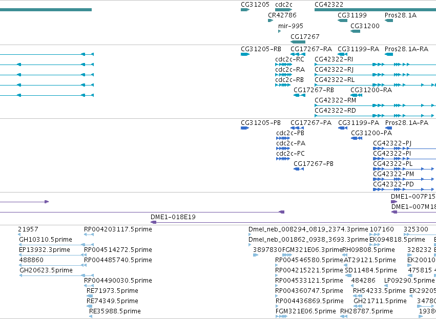This screenshot has height=319, width=436.
Task: Open protein CG42322-PI label
Action: point(392,154)
